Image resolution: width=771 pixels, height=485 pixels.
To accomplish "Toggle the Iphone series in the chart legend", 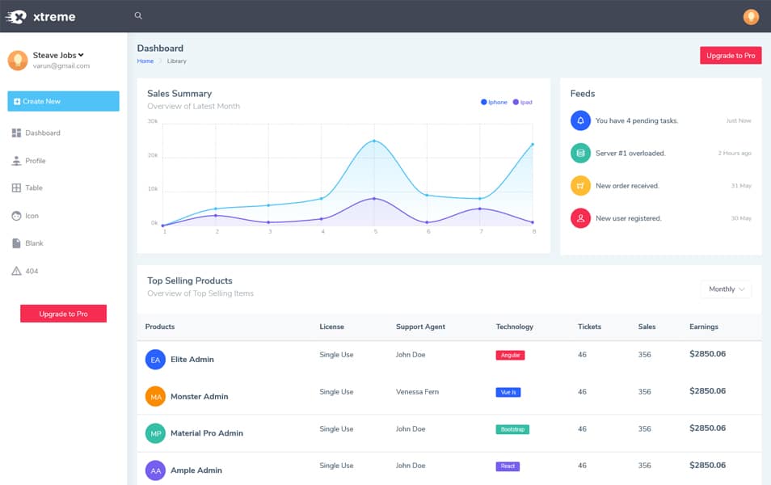I will point(492,102).
